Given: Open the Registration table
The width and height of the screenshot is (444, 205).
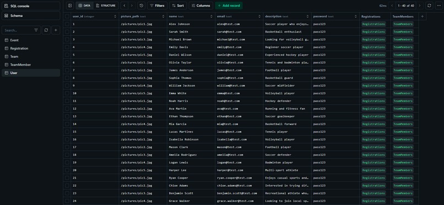Looking at the screenshot, I should tap(31, 48).
